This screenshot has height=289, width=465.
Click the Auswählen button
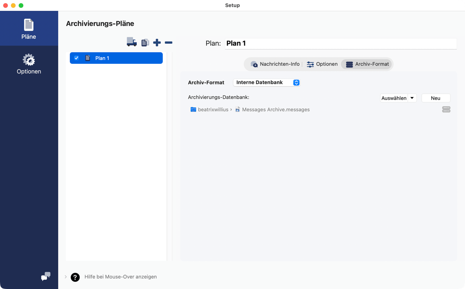pyautogui.click(x=394, y=98)
